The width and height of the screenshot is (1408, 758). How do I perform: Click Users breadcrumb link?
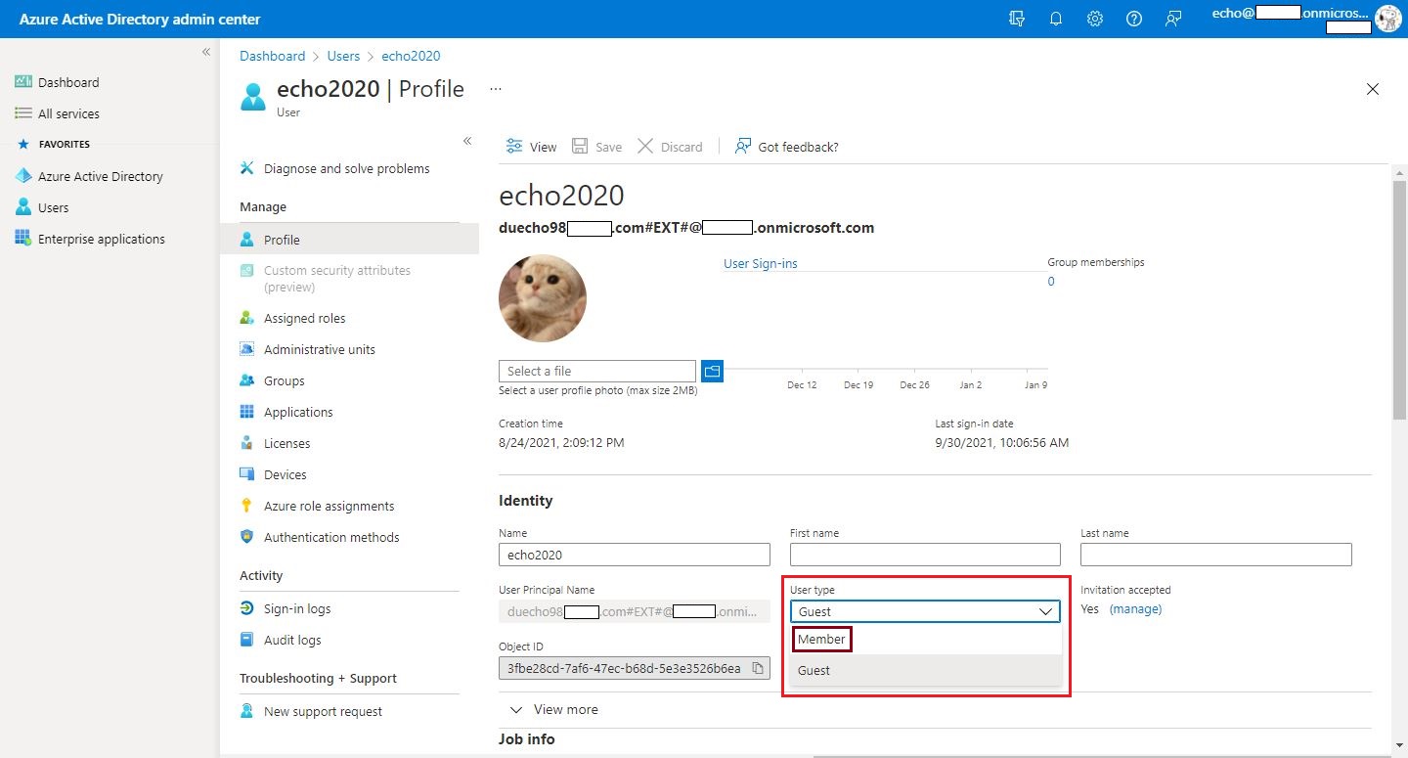343,56
